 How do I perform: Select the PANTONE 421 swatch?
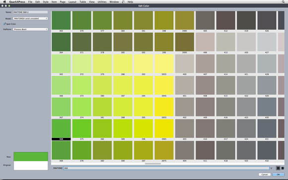[246, 63]
